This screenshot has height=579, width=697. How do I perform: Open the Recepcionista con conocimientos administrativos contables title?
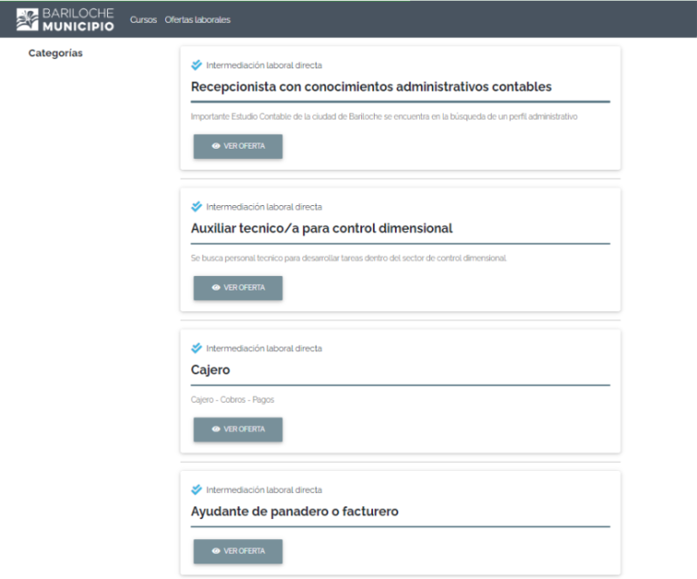(x=371, y=87)
